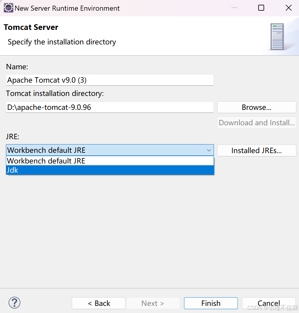Screen dimensions: 299x313
Task: Click the Eclipse icon in title bar
Action: (x=8, y=8)
